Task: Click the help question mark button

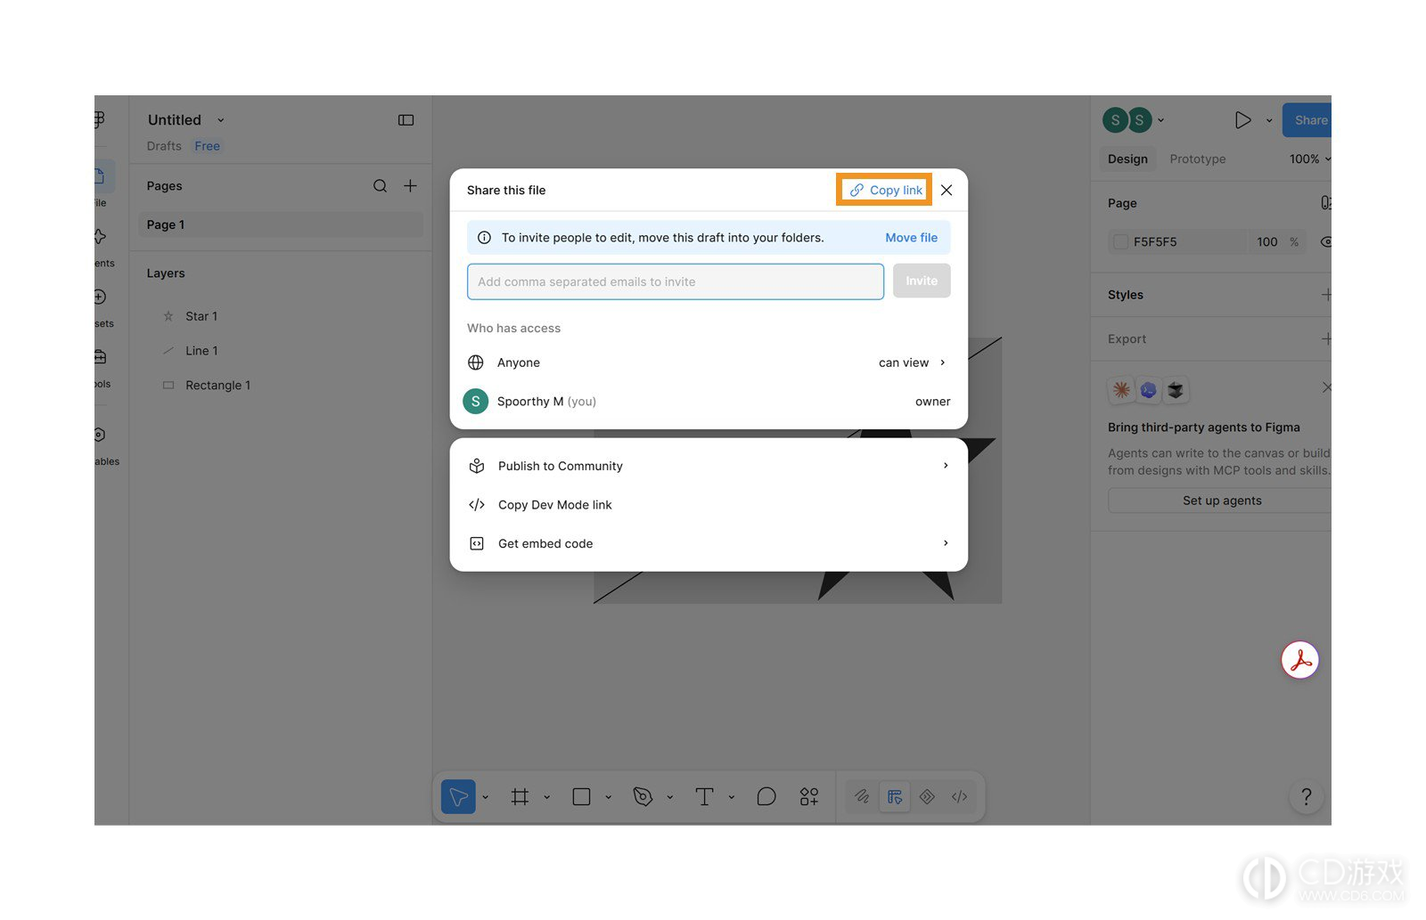Action: (1307, 796)
